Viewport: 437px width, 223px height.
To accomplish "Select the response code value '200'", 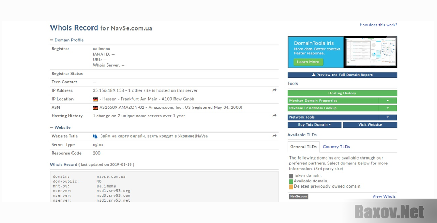I will tap(96, 153).
